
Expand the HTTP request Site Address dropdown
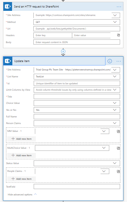[116, 15]
